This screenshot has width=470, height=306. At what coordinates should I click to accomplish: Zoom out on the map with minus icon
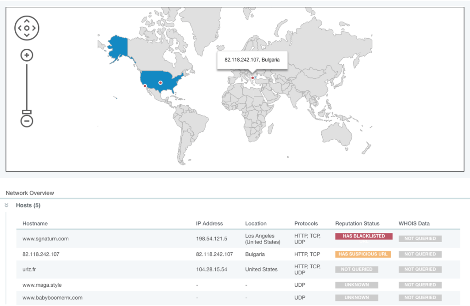tap(27, 121)
